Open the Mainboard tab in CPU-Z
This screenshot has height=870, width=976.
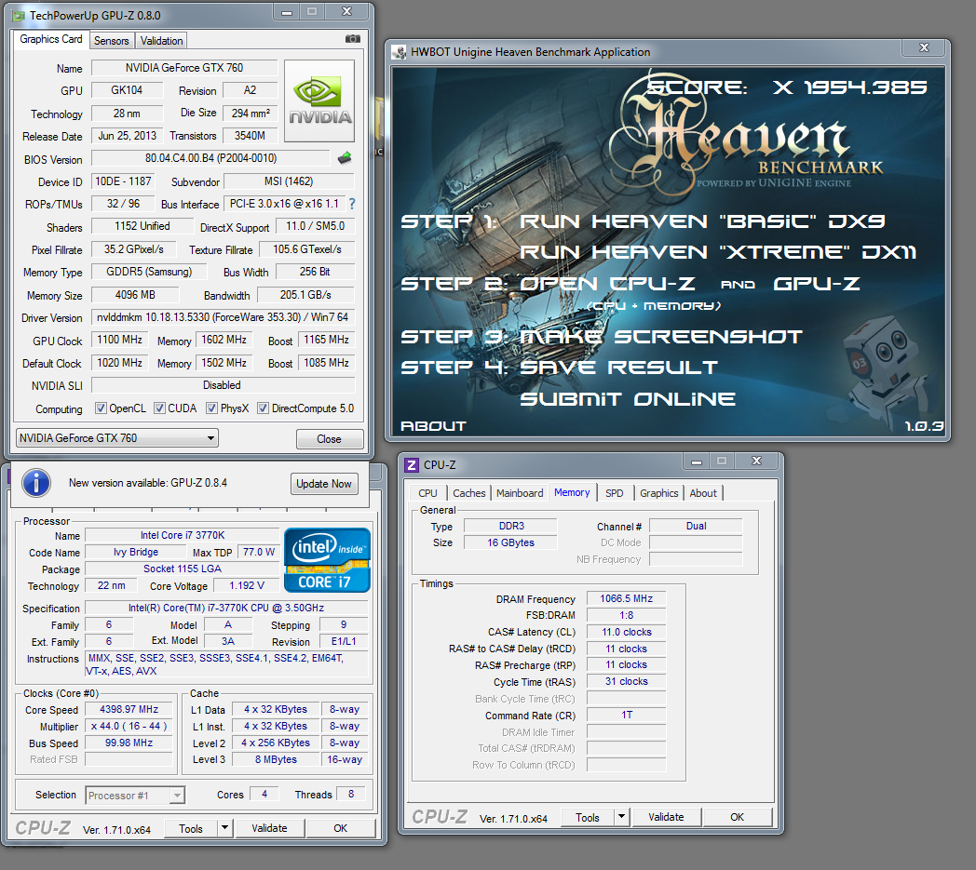[x=520, y=493]
